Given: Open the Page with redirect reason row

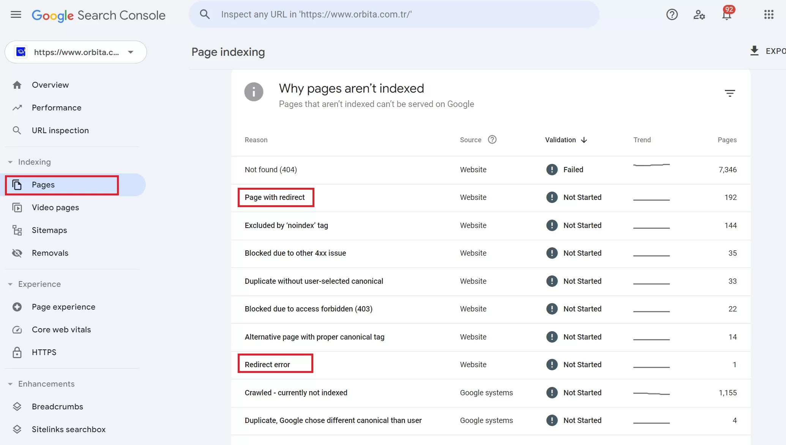Looking at the screenshot, I should click(x=491, y=198).
